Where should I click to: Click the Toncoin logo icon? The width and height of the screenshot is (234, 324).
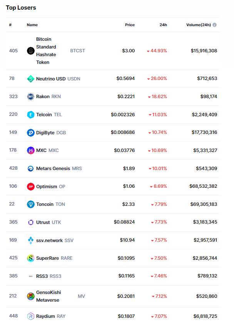point(31,204)
